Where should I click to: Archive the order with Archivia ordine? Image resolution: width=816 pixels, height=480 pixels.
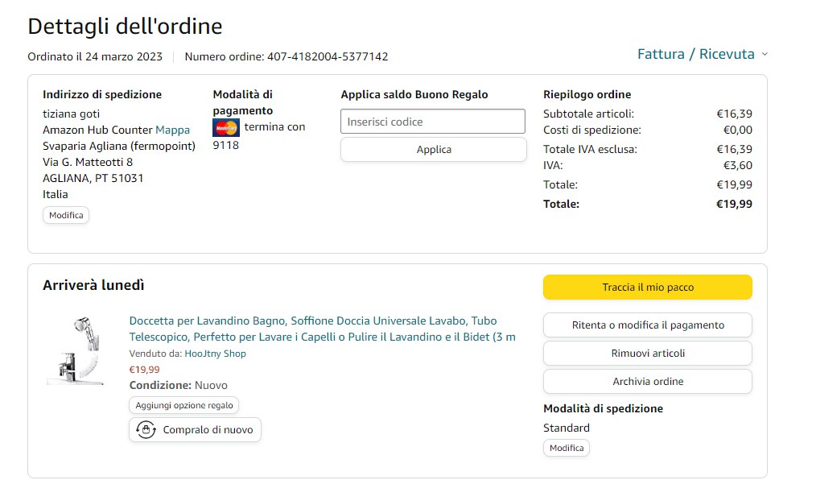pos(648,382)
